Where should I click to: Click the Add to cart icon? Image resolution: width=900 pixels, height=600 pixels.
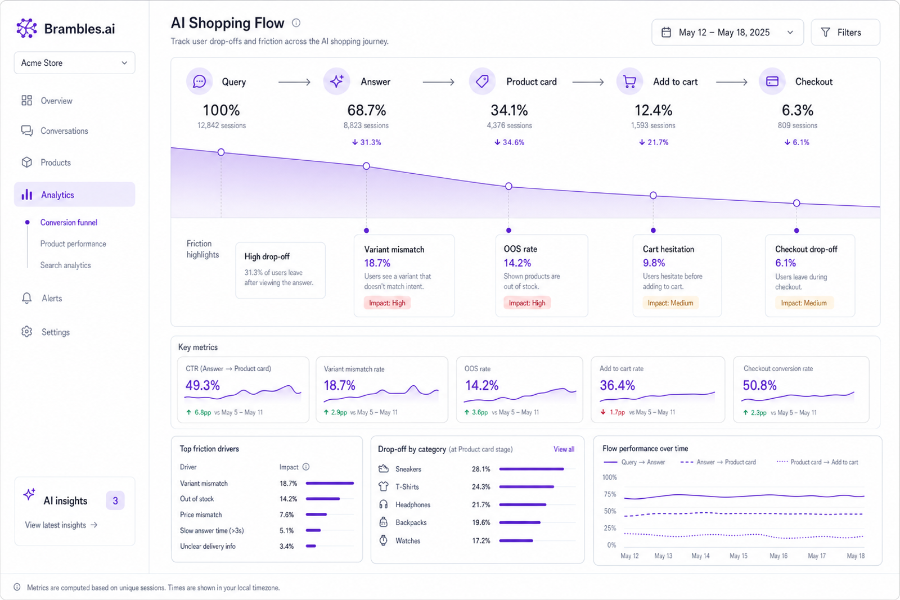[629, 82]
